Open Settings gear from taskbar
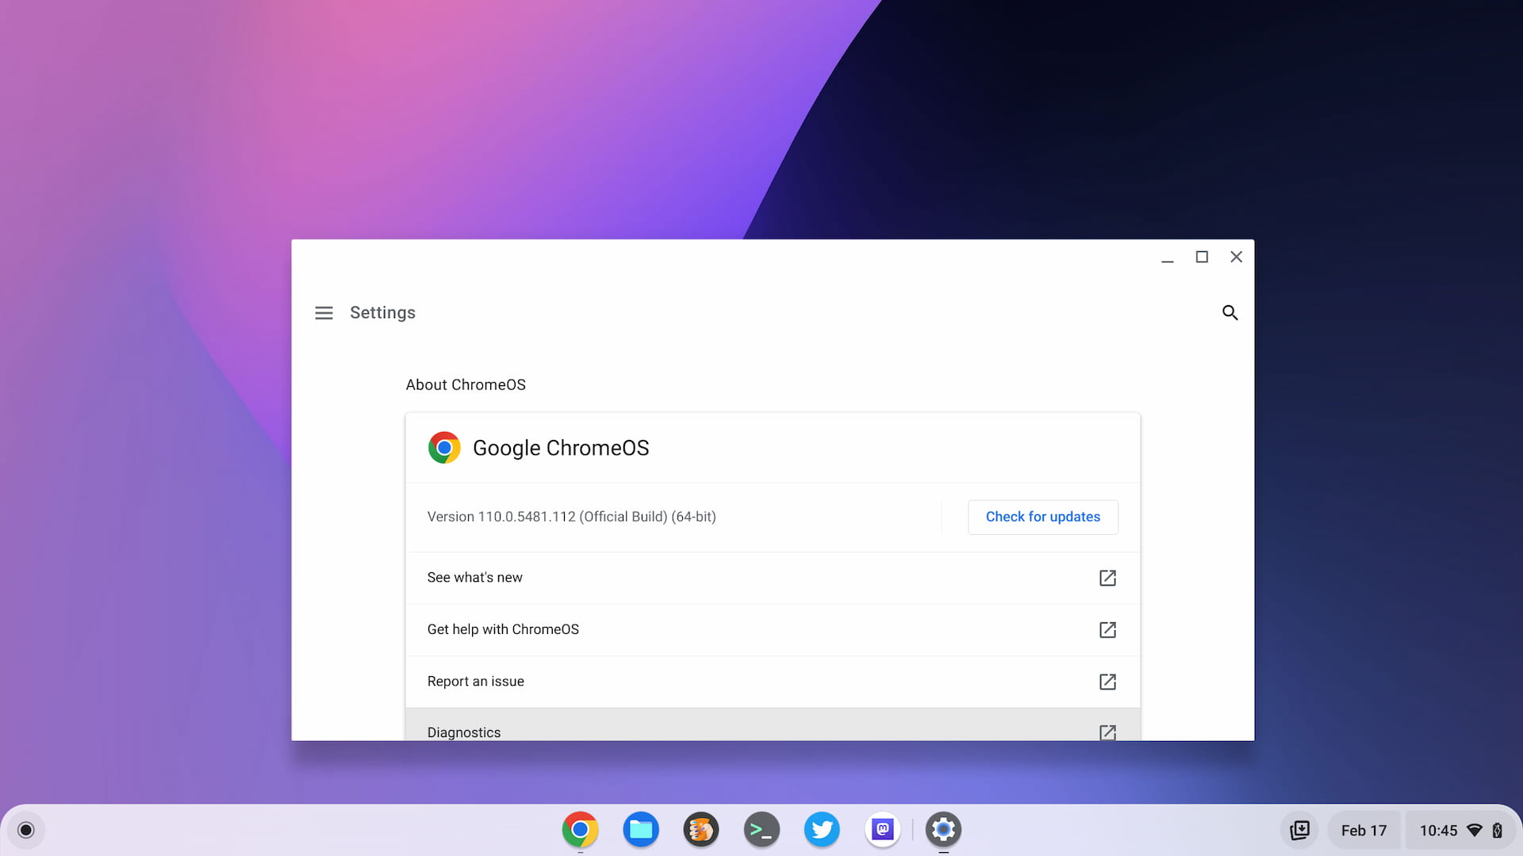The height and width of the screenshot is (856, 1523). pyautogui.click(x=942, y=829)
